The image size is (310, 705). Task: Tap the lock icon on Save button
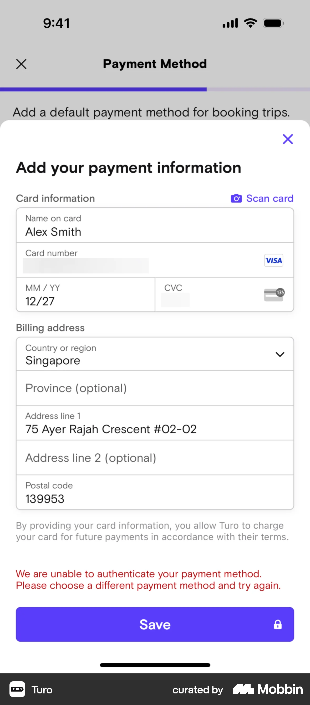click(x=277, y=625)
